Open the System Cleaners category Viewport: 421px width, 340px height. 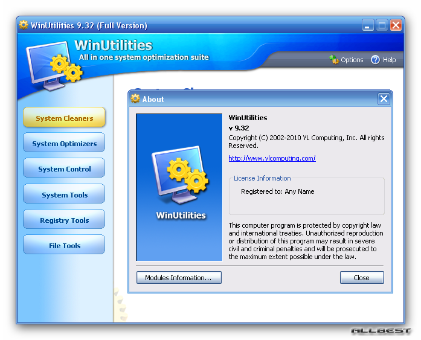[x=64, y=117]
